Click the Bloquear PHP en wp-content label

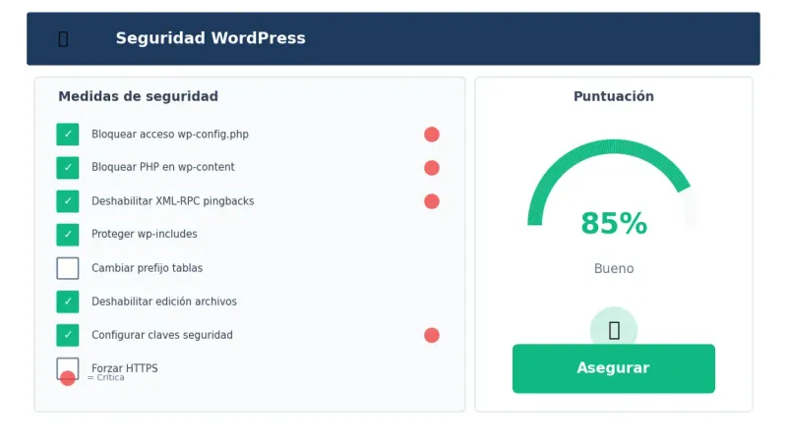tap(162, 167)
